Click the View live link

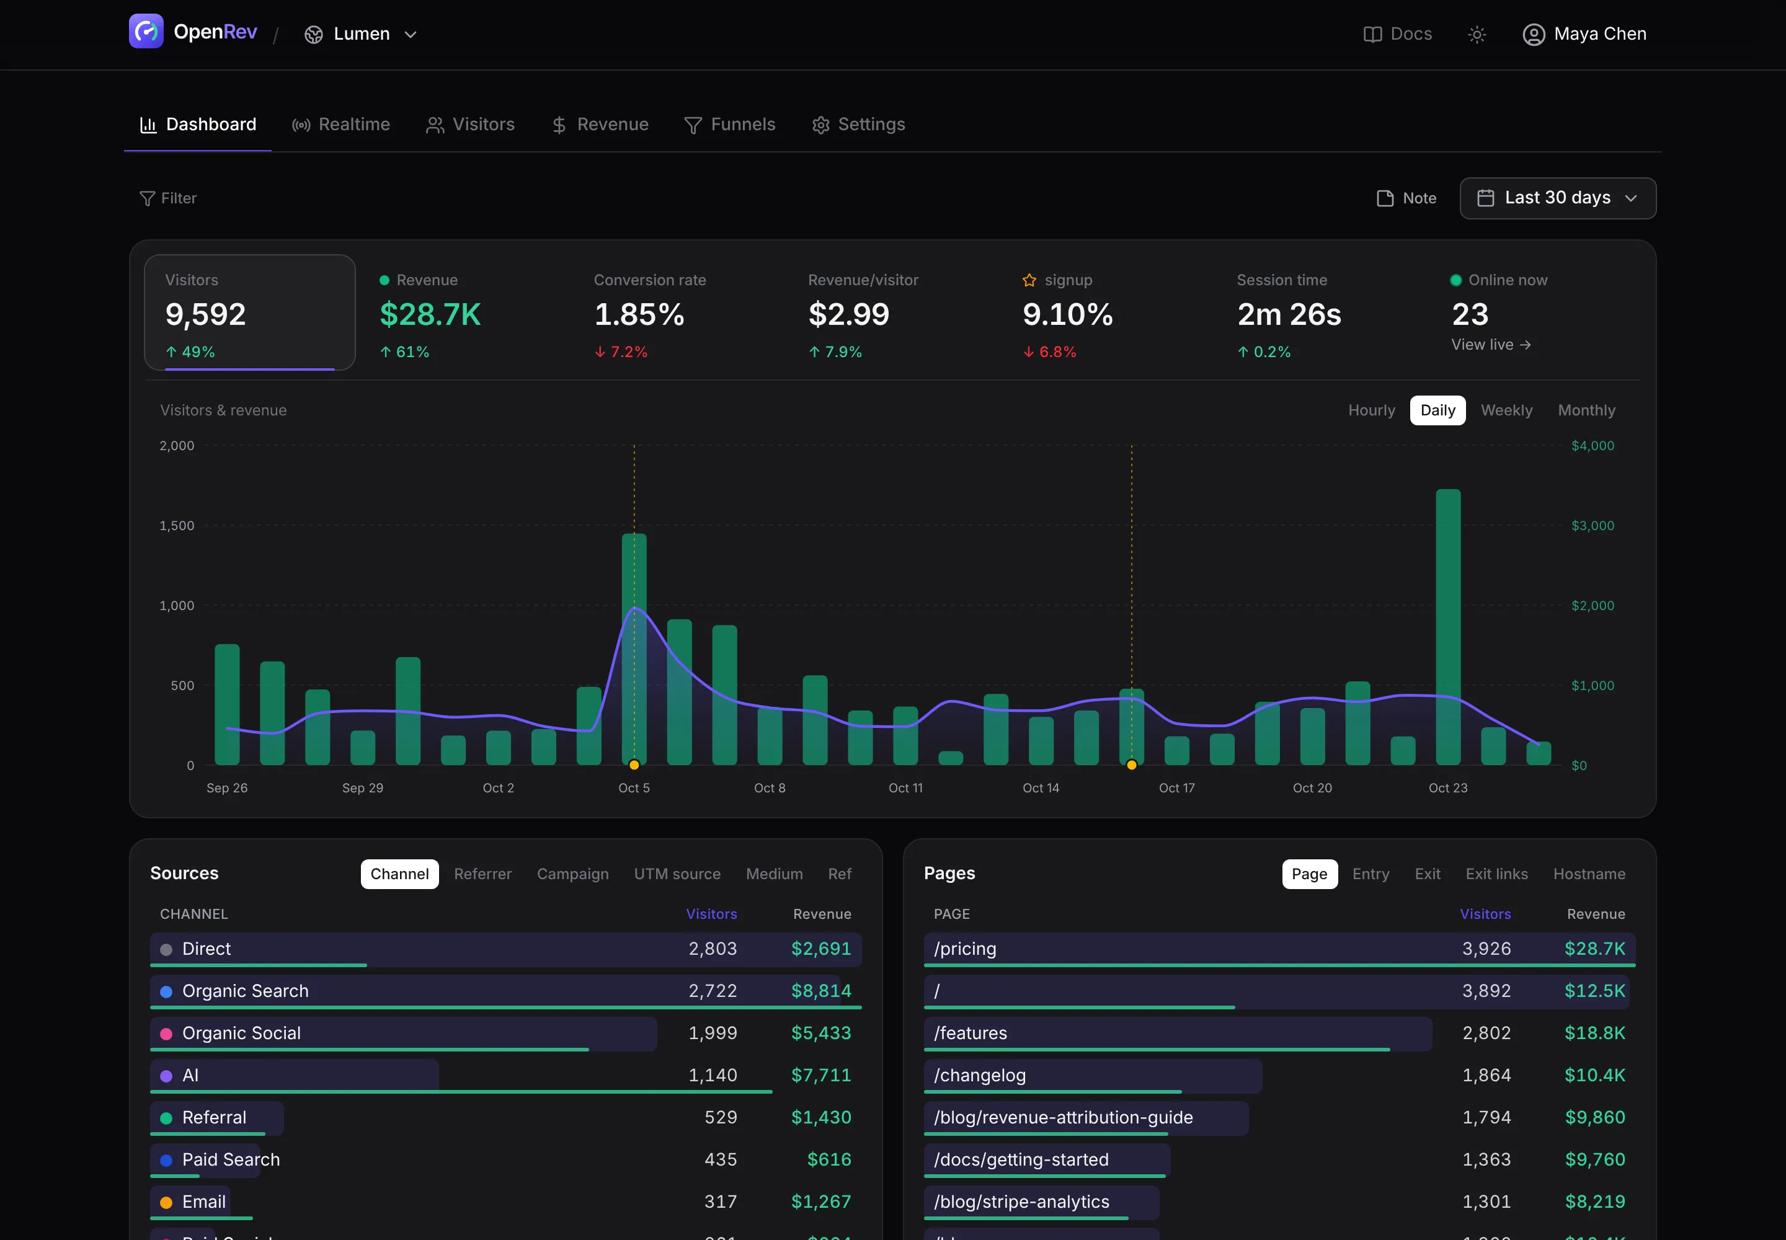[1491, 345]
